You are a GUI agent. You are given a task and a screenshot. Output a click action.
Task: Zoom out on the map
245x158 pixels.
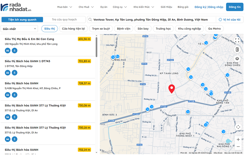(238, 147)
